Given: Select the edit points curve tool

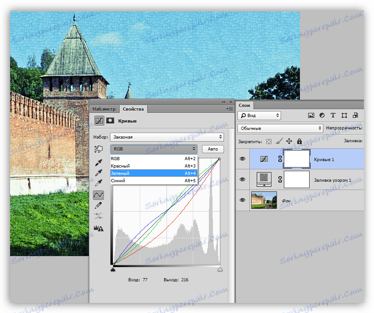Looking at the screenshot, I should pos(98,195).
